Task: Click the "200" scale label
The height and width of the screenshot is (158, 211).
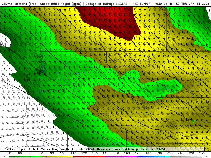Action: click(x=170, y=153)
